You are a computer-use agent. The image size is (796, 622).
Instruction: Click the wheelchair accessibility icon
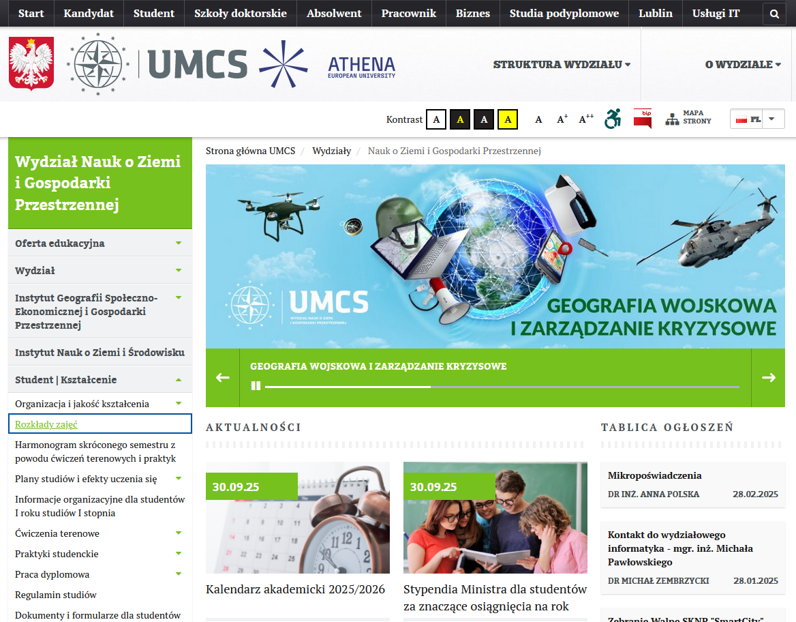[x=613, y=119]
